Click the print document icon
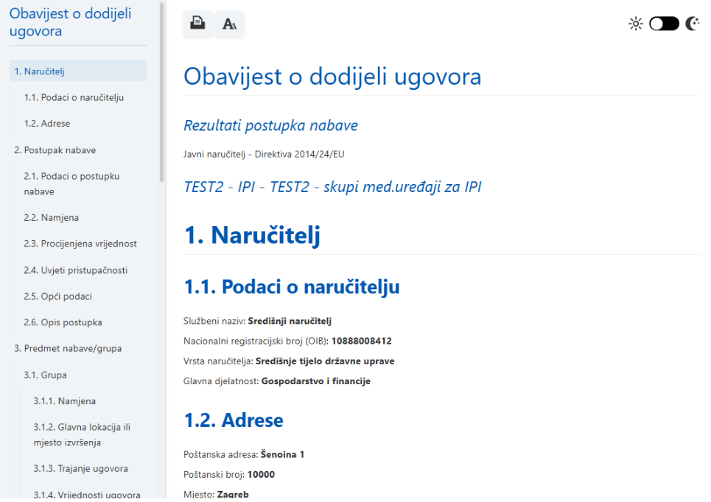This screenshot has height=502, width=711. pyautogui.click(x=197, y=24)
